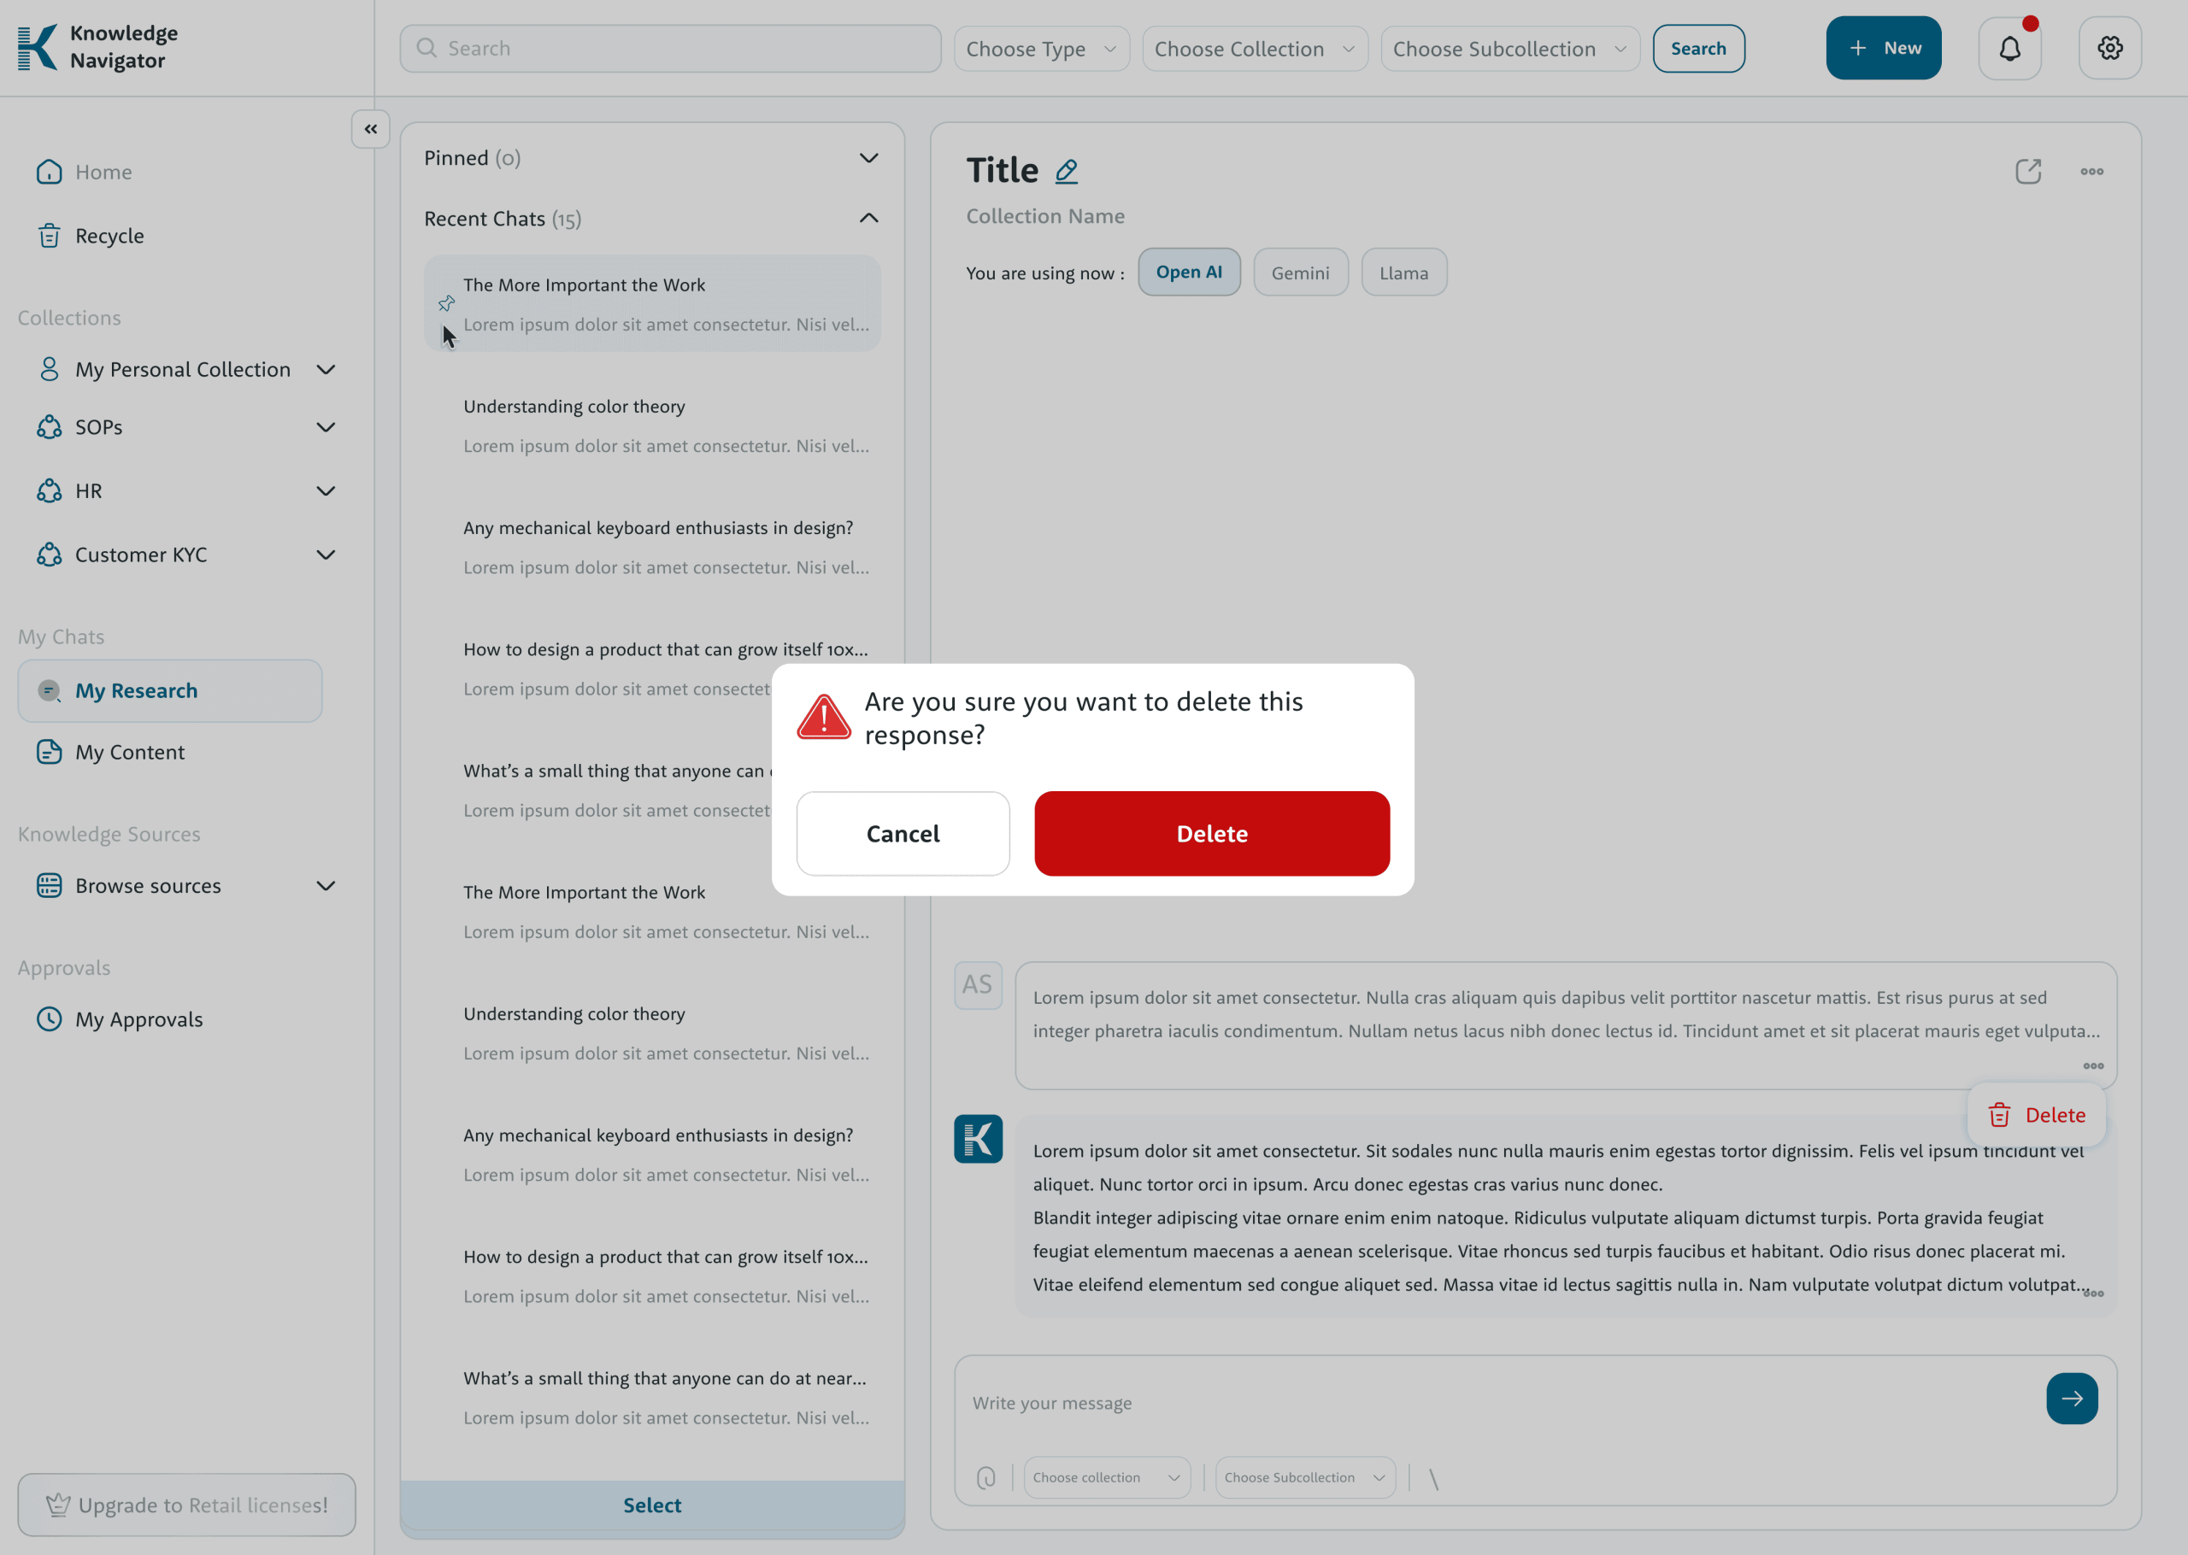This screenshot has height=1555, width=2188.
Task: Click the open-in-new-window icon
Action: (2027, 172)
